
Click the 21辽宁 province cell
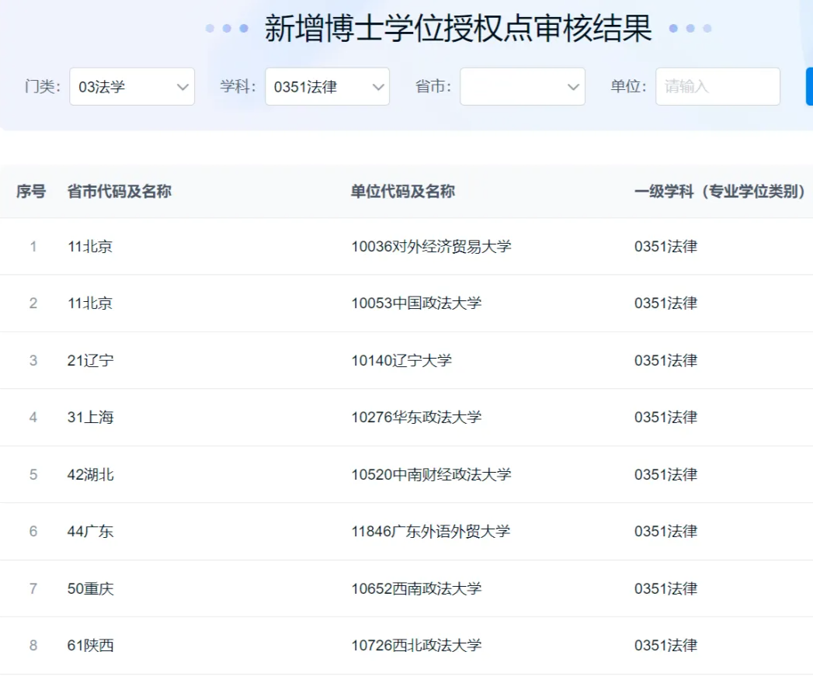(x=91, y=360)
